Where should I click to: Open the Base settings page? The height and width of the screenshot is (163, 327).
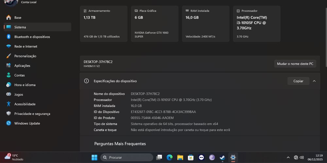pyautogui.click(x=38, y=18)
